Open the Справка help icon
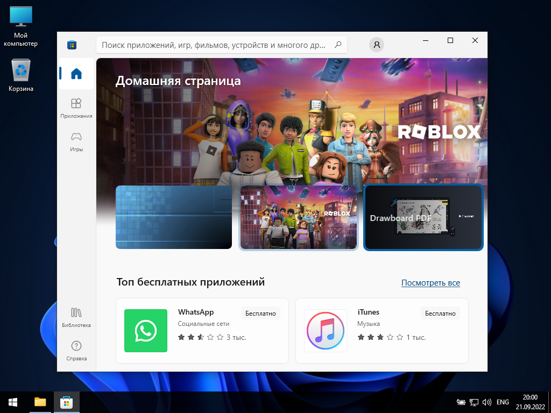551x413 pixels. click(x=76, y=350)
